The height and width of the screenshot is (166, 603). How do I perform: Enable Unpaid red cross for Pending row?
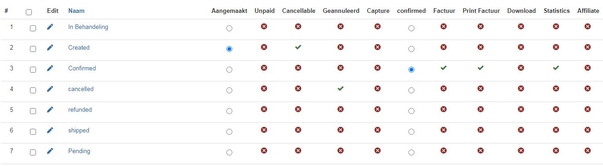click(264, 151)
